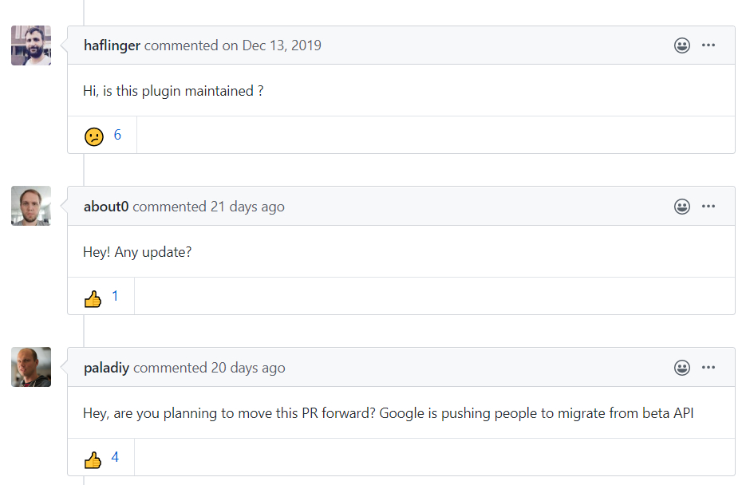Open options menu on about0's comment
746x485 pixels.
(709, 207)
